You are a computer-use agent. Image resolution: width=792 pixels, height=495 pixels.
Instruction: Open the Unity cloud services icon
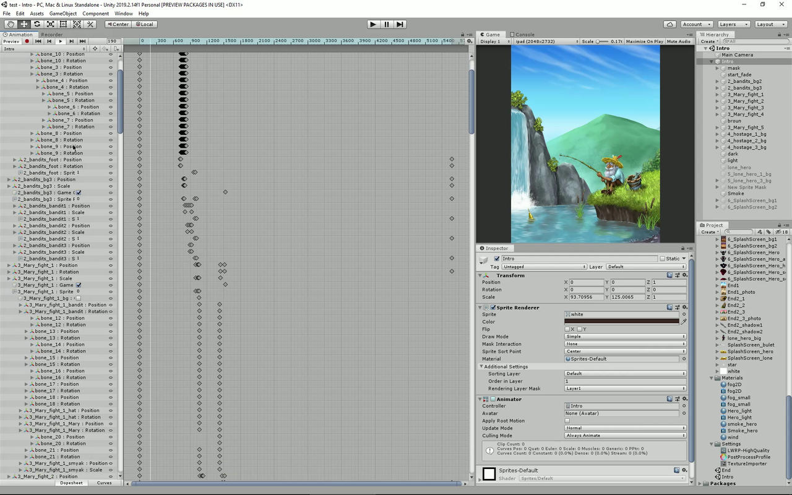(x=670, y=24)
